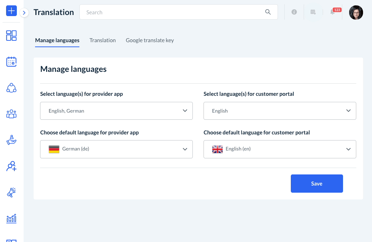
Task: Switch to the Translation tab
Action: click(103, 40)
